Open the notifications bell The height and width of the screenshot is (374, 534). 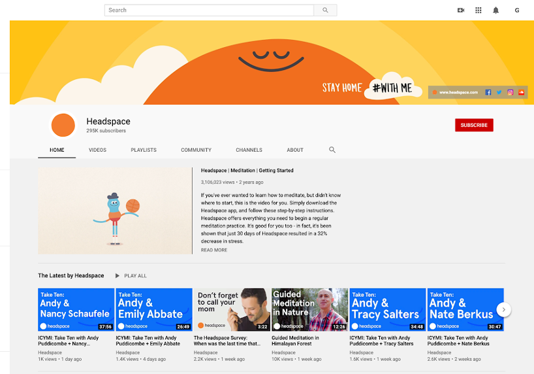(x=496, y=10)
